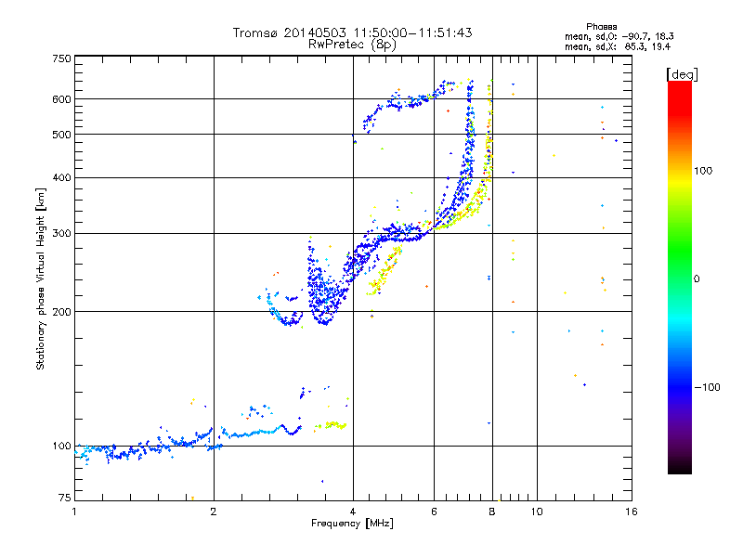Click the '300' y-axis tick label
The width and height of the screenshot is (743, 557).
[61, 233]
